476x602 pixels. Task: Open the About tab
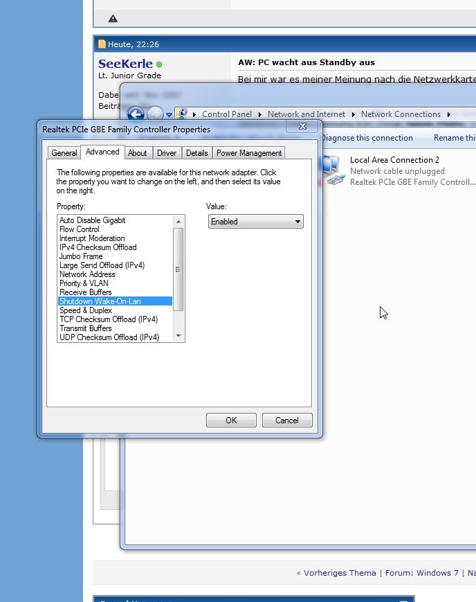pos(137,153)
